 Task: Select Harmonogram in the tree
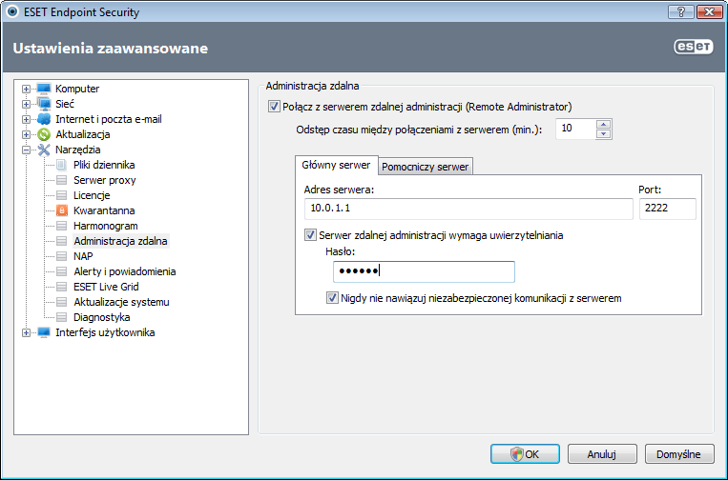[105, 226]
